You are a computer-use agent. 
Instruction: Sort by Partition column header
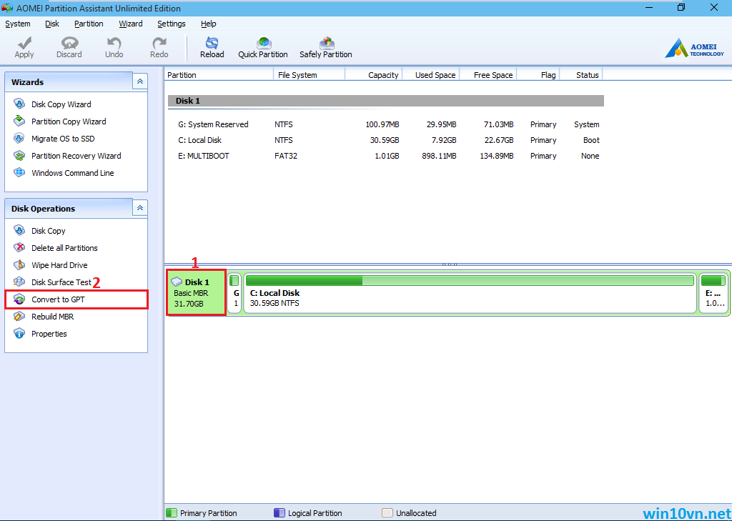[219, 75]
